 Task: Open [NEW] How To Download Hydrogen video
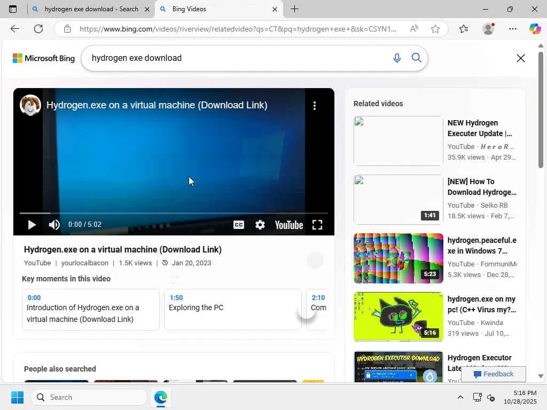[482, 187]
